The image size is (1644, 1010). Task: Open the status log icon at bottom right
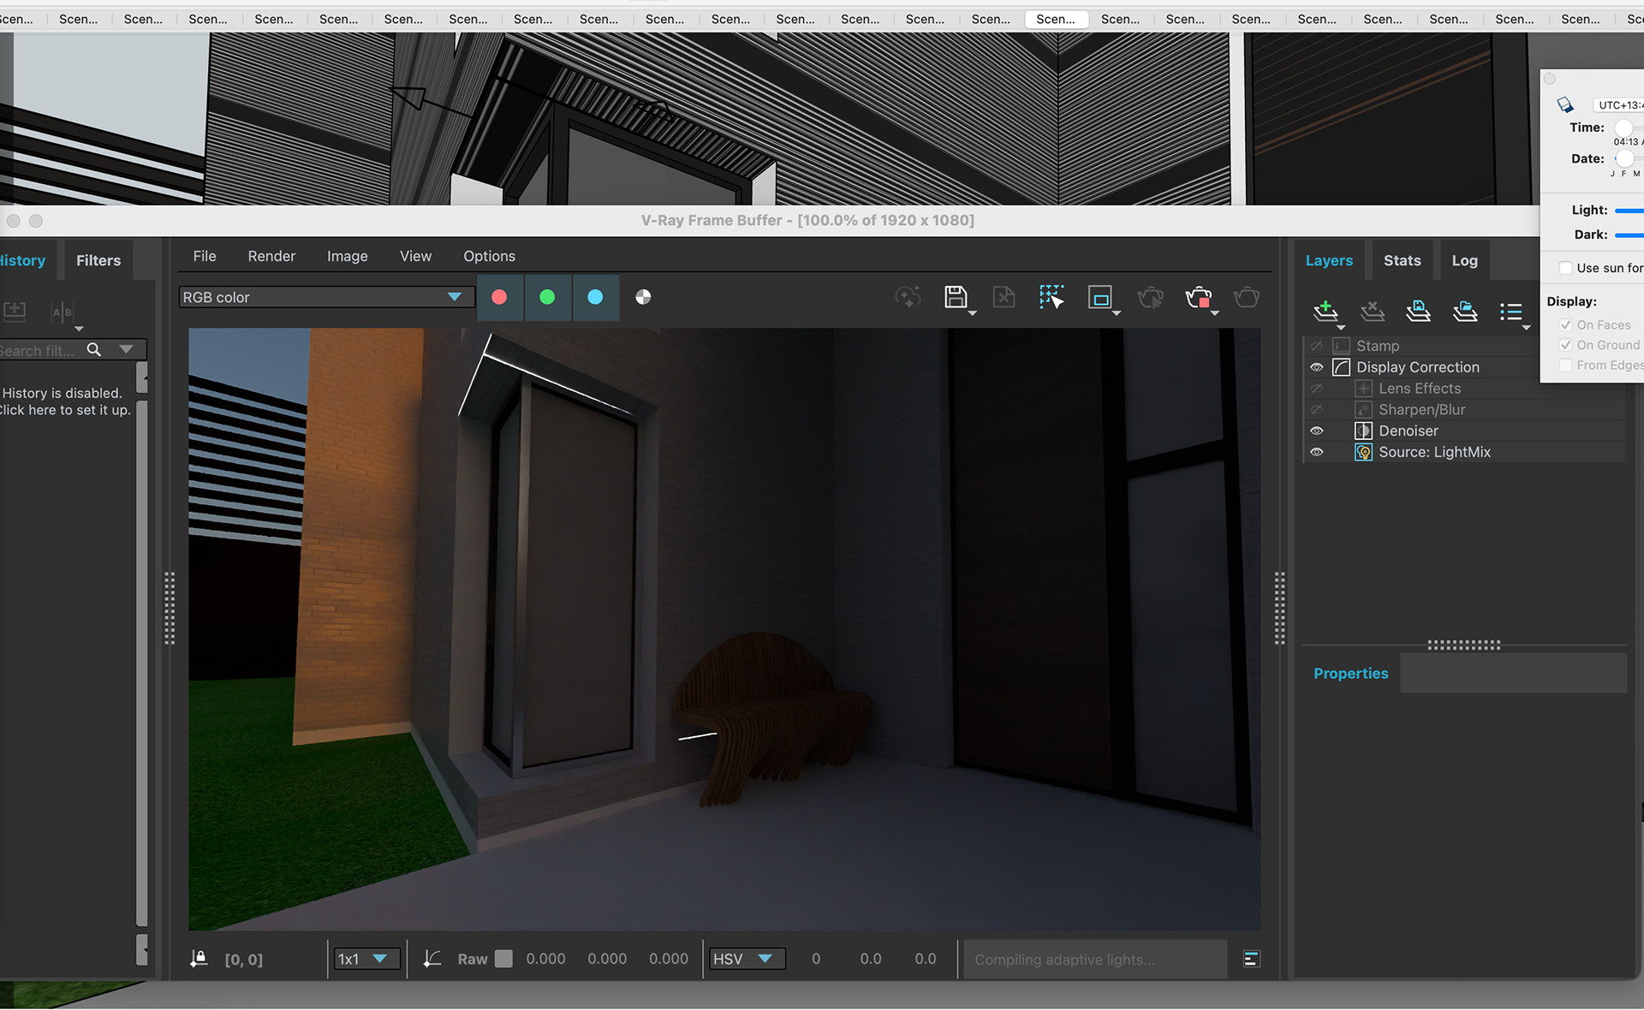click(1251, 959)
